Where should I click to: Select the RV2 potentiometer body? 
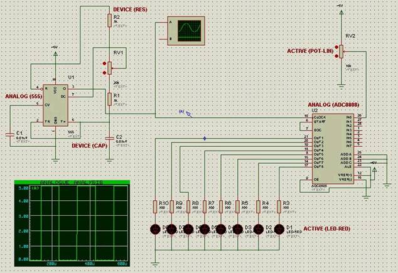[x=341, y=51]
